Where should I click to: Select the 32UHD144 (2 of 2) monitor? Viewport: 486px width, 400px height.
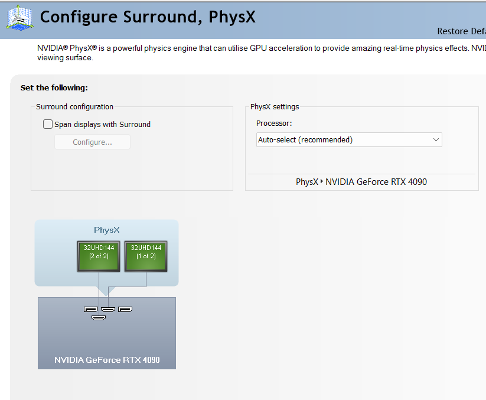(99, 255)
